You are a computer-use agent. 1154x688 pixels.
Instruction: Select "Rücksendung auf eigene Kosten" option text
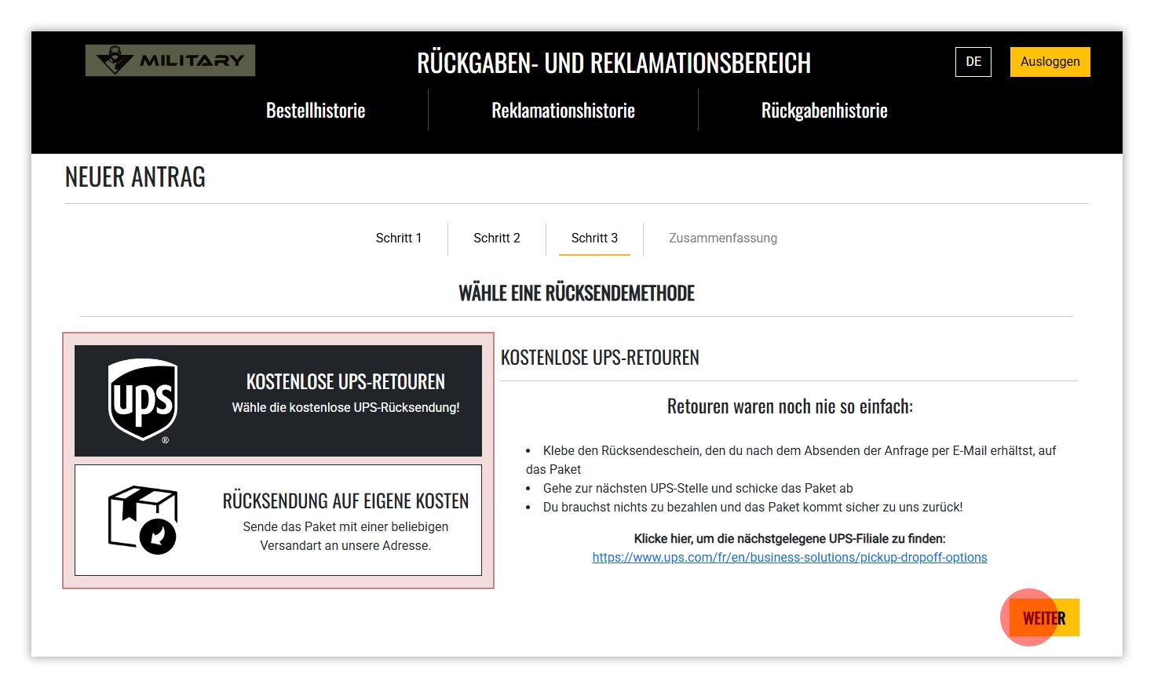[345, 501]
